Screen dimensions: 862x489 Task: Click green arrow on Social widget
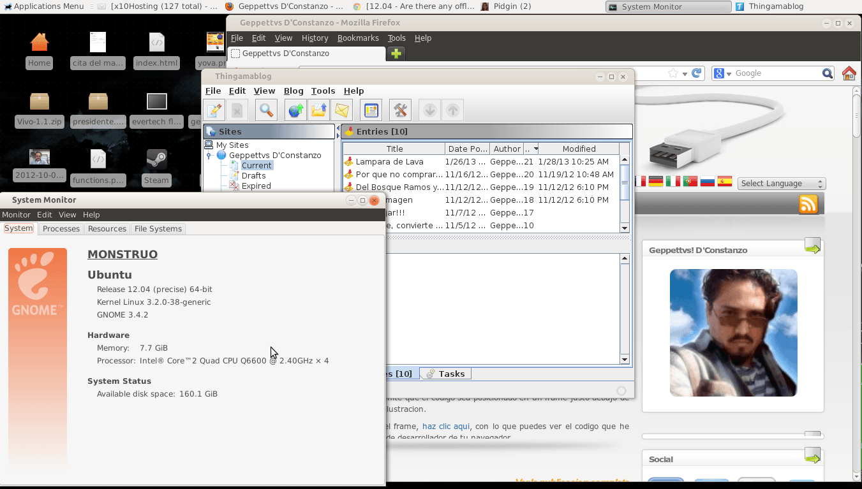(x=813, y=456)
